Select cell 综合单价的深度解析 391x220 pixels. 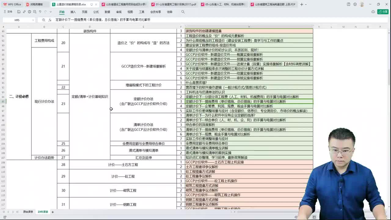click(249, 125)
